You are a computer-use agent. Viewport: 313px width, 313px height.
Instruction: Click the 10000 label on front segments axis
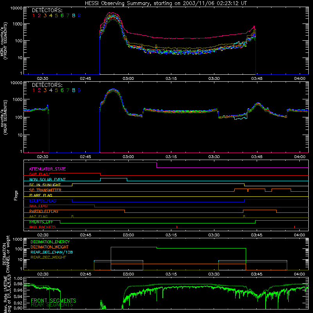16,8
